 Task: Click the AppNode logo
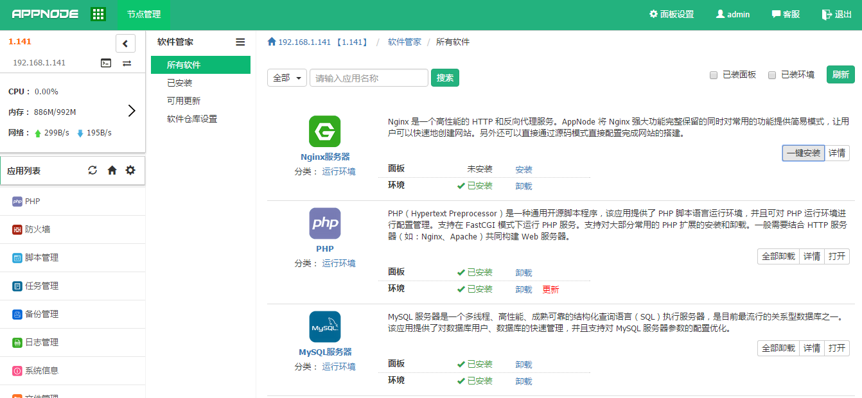click(45, 14)
